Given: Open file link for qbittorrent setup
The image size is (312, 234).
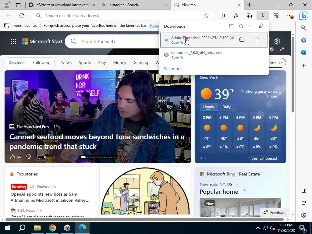Looking at the screenshot, I should [177, 58].
